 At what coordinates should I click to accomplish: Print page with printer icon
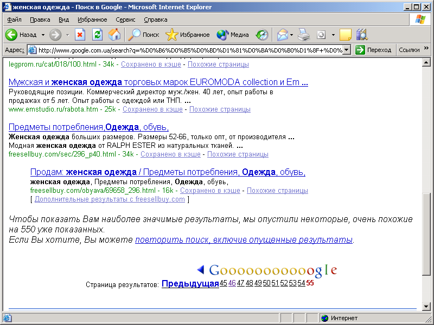(x=304, y=35)
